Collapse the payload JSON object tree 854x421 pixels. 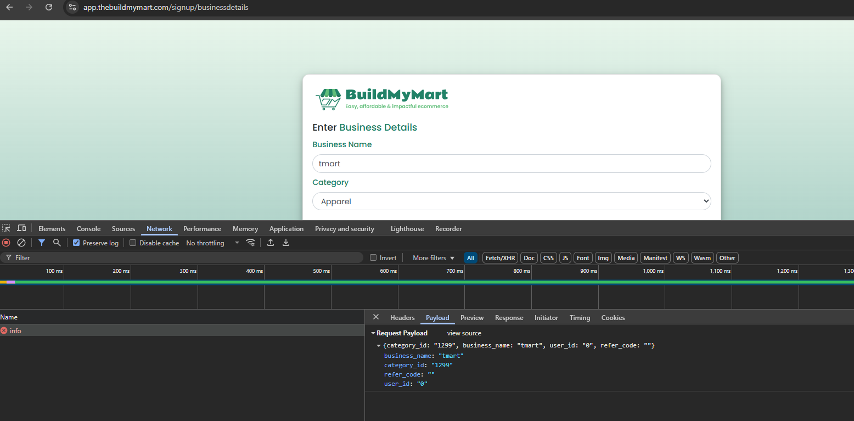[379, 346]
